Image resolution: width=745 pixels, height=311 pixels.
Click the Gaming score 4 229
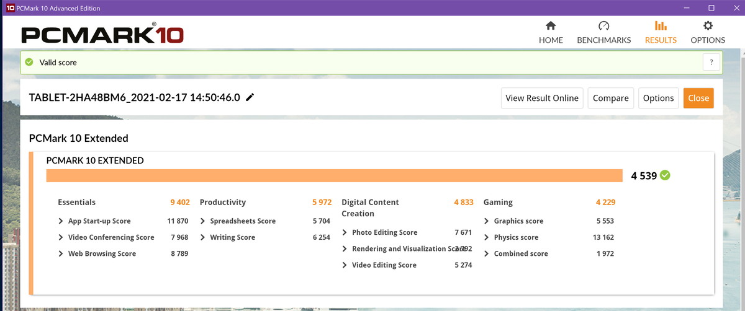click(605, 202)
